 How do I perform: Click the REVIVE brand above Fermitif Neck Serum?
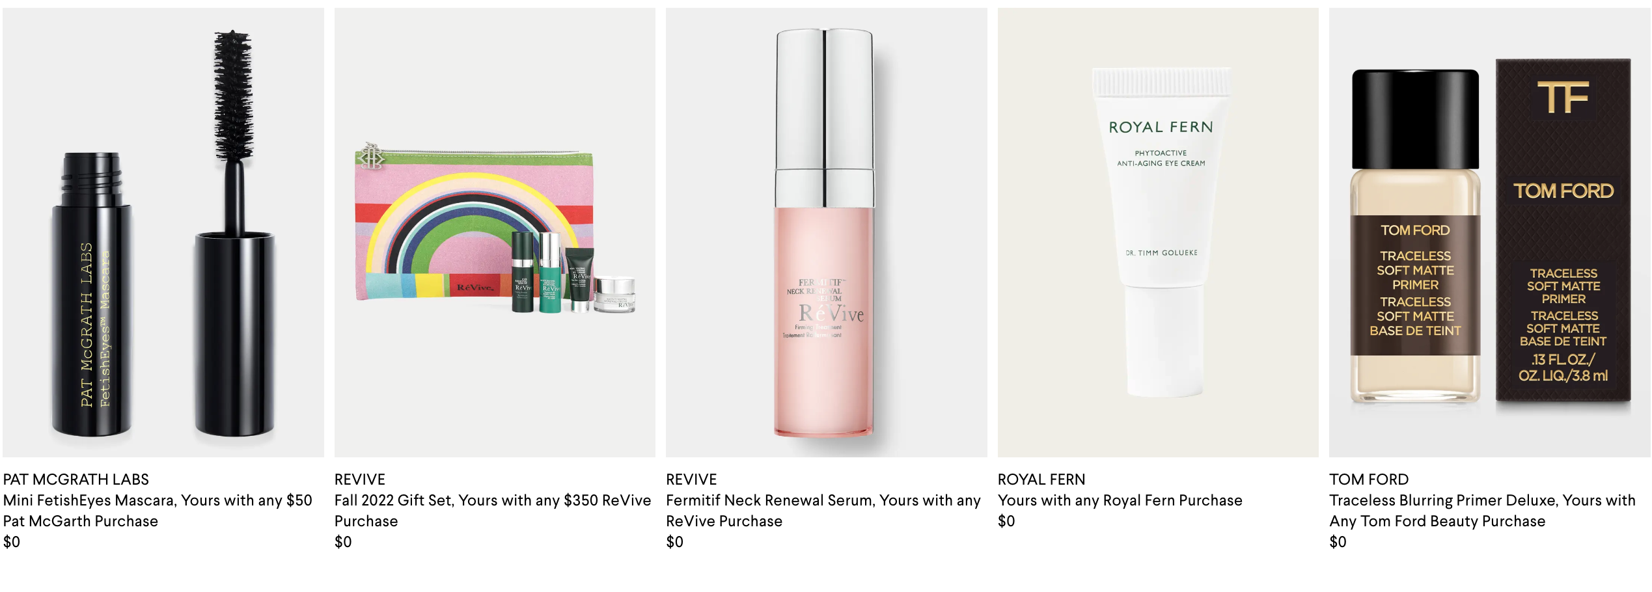pyautogui.click(x=691, y=479)
